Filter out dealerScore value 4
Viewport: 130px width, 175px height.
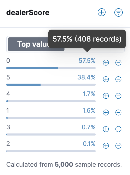click(x=118, y=96)
